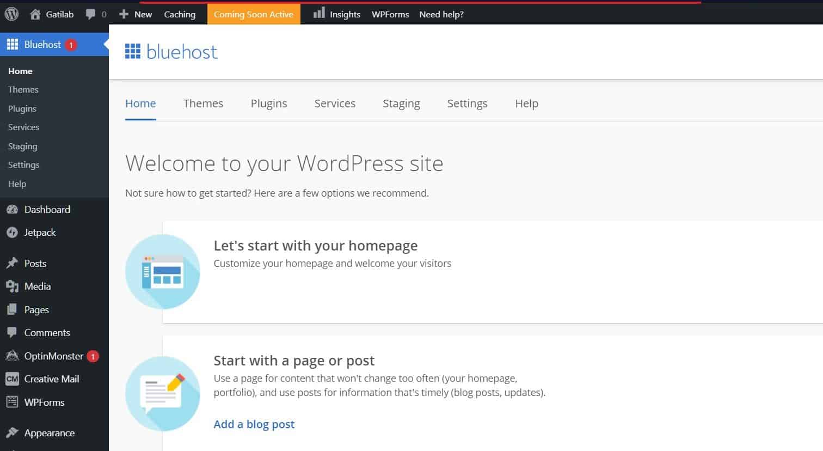Click the Posts pushpin icon

point(12,263)
